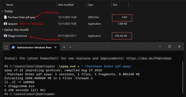
Task: Click the terminal vertical scrollbar
Action: [183, 77]
